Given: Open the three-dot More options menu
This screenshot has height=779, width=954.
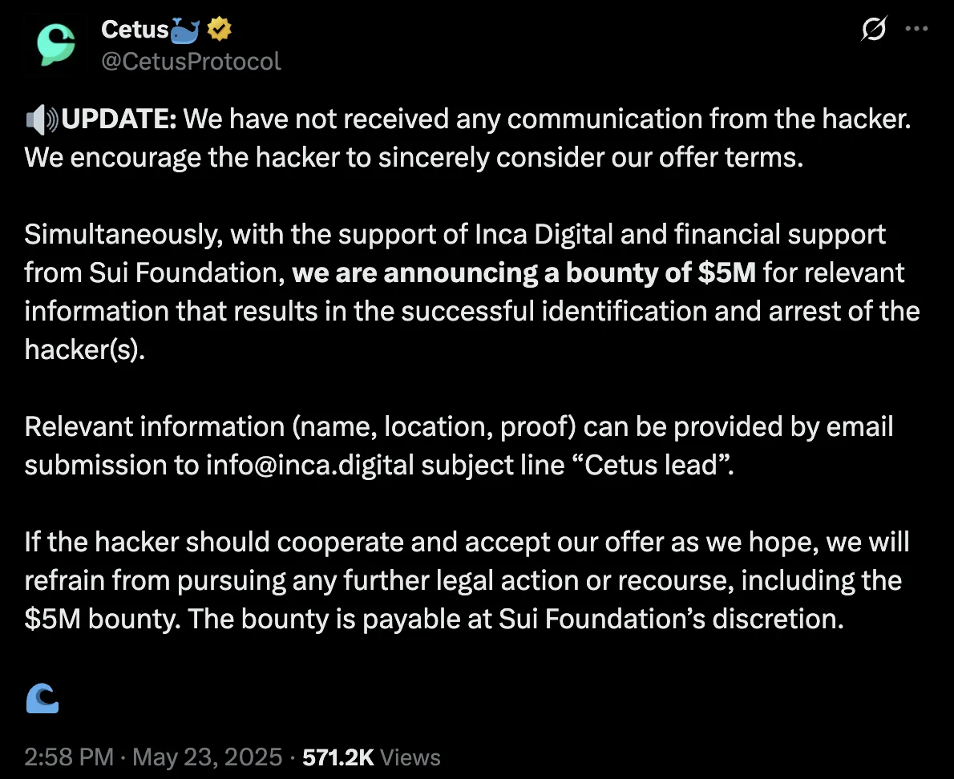Looking at the screenshot, I should point(916,29).
